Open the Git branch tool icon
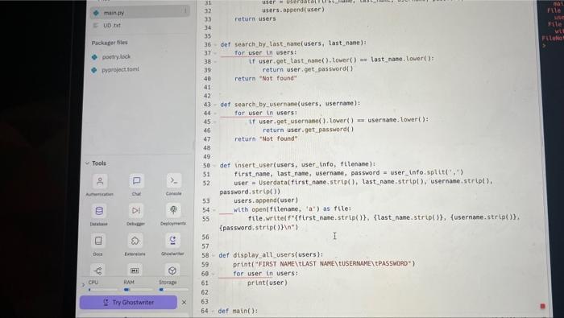 (97, 271)
